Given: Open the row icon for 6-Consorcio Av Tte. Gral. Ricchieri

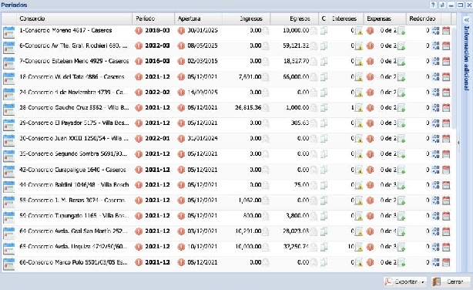Looking at the screenshot, I should 8,48.
